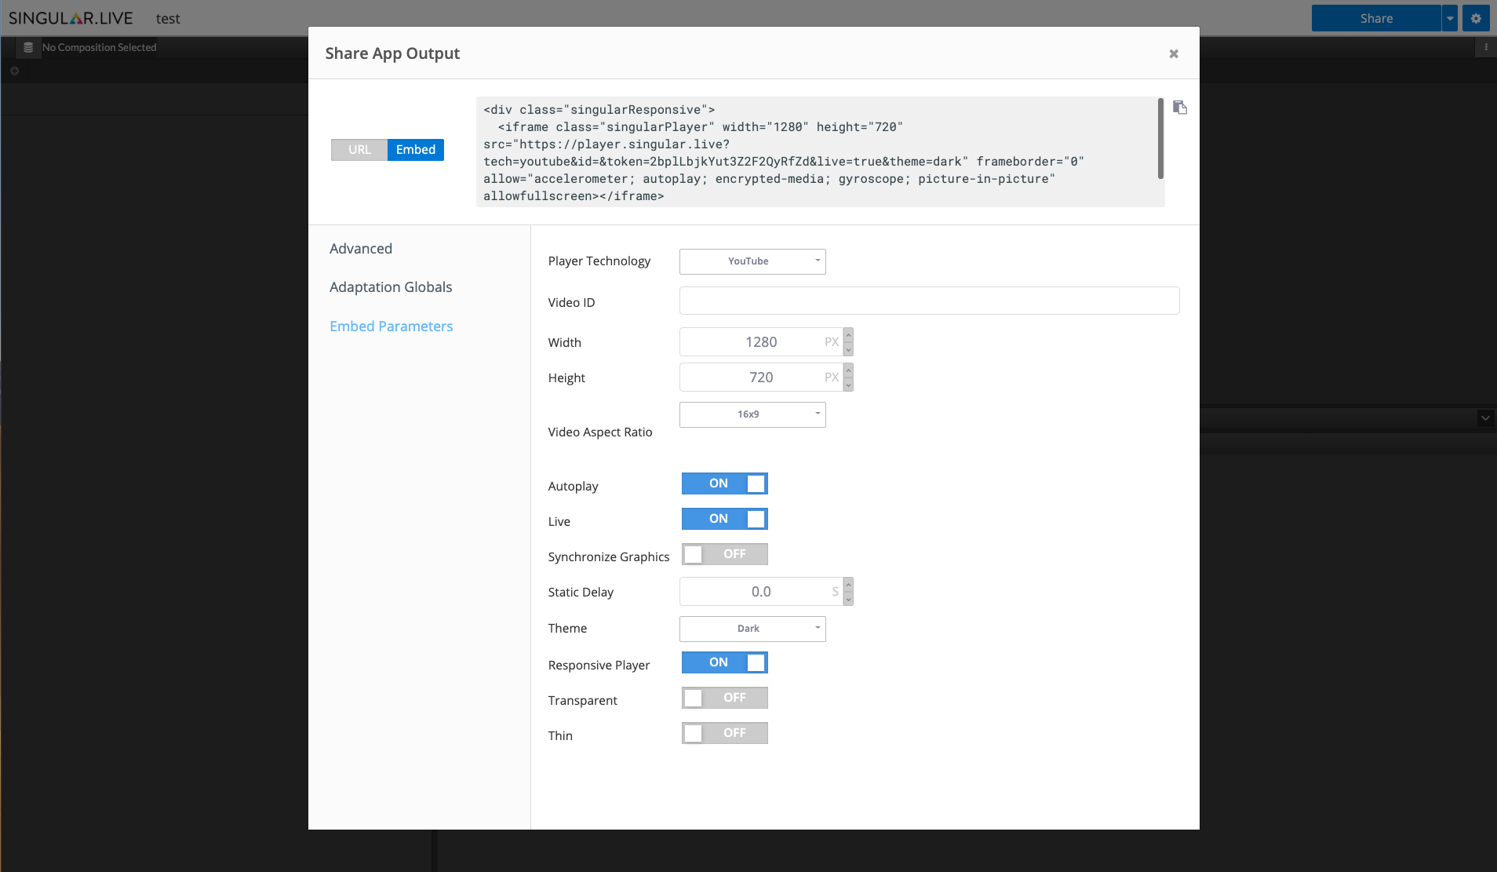Switch to URL output mode
The width and height of the screenshot is (1497, 872).
click(x=359, y=150)
